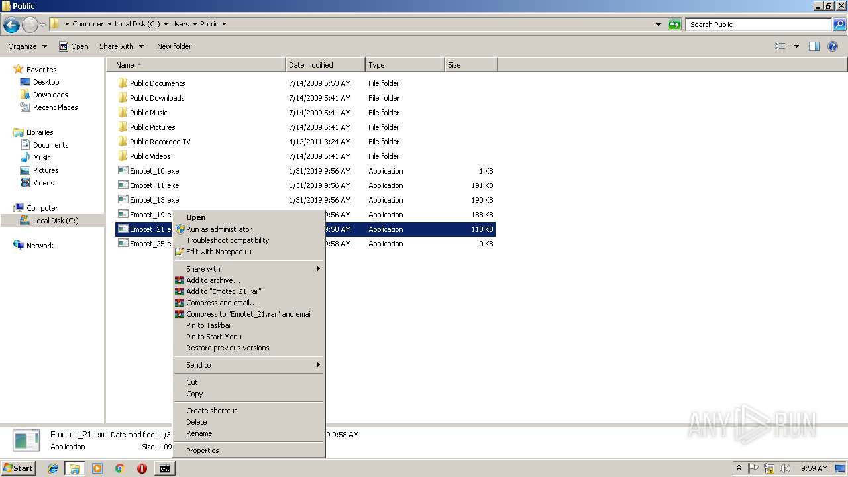The height and width of the screenshot is (477, 848).
Task: Click the Forward navigation arrow
Action: (30, 25)
